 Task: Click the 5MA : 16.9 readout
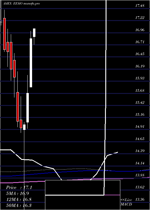click(x=17, y=193)
